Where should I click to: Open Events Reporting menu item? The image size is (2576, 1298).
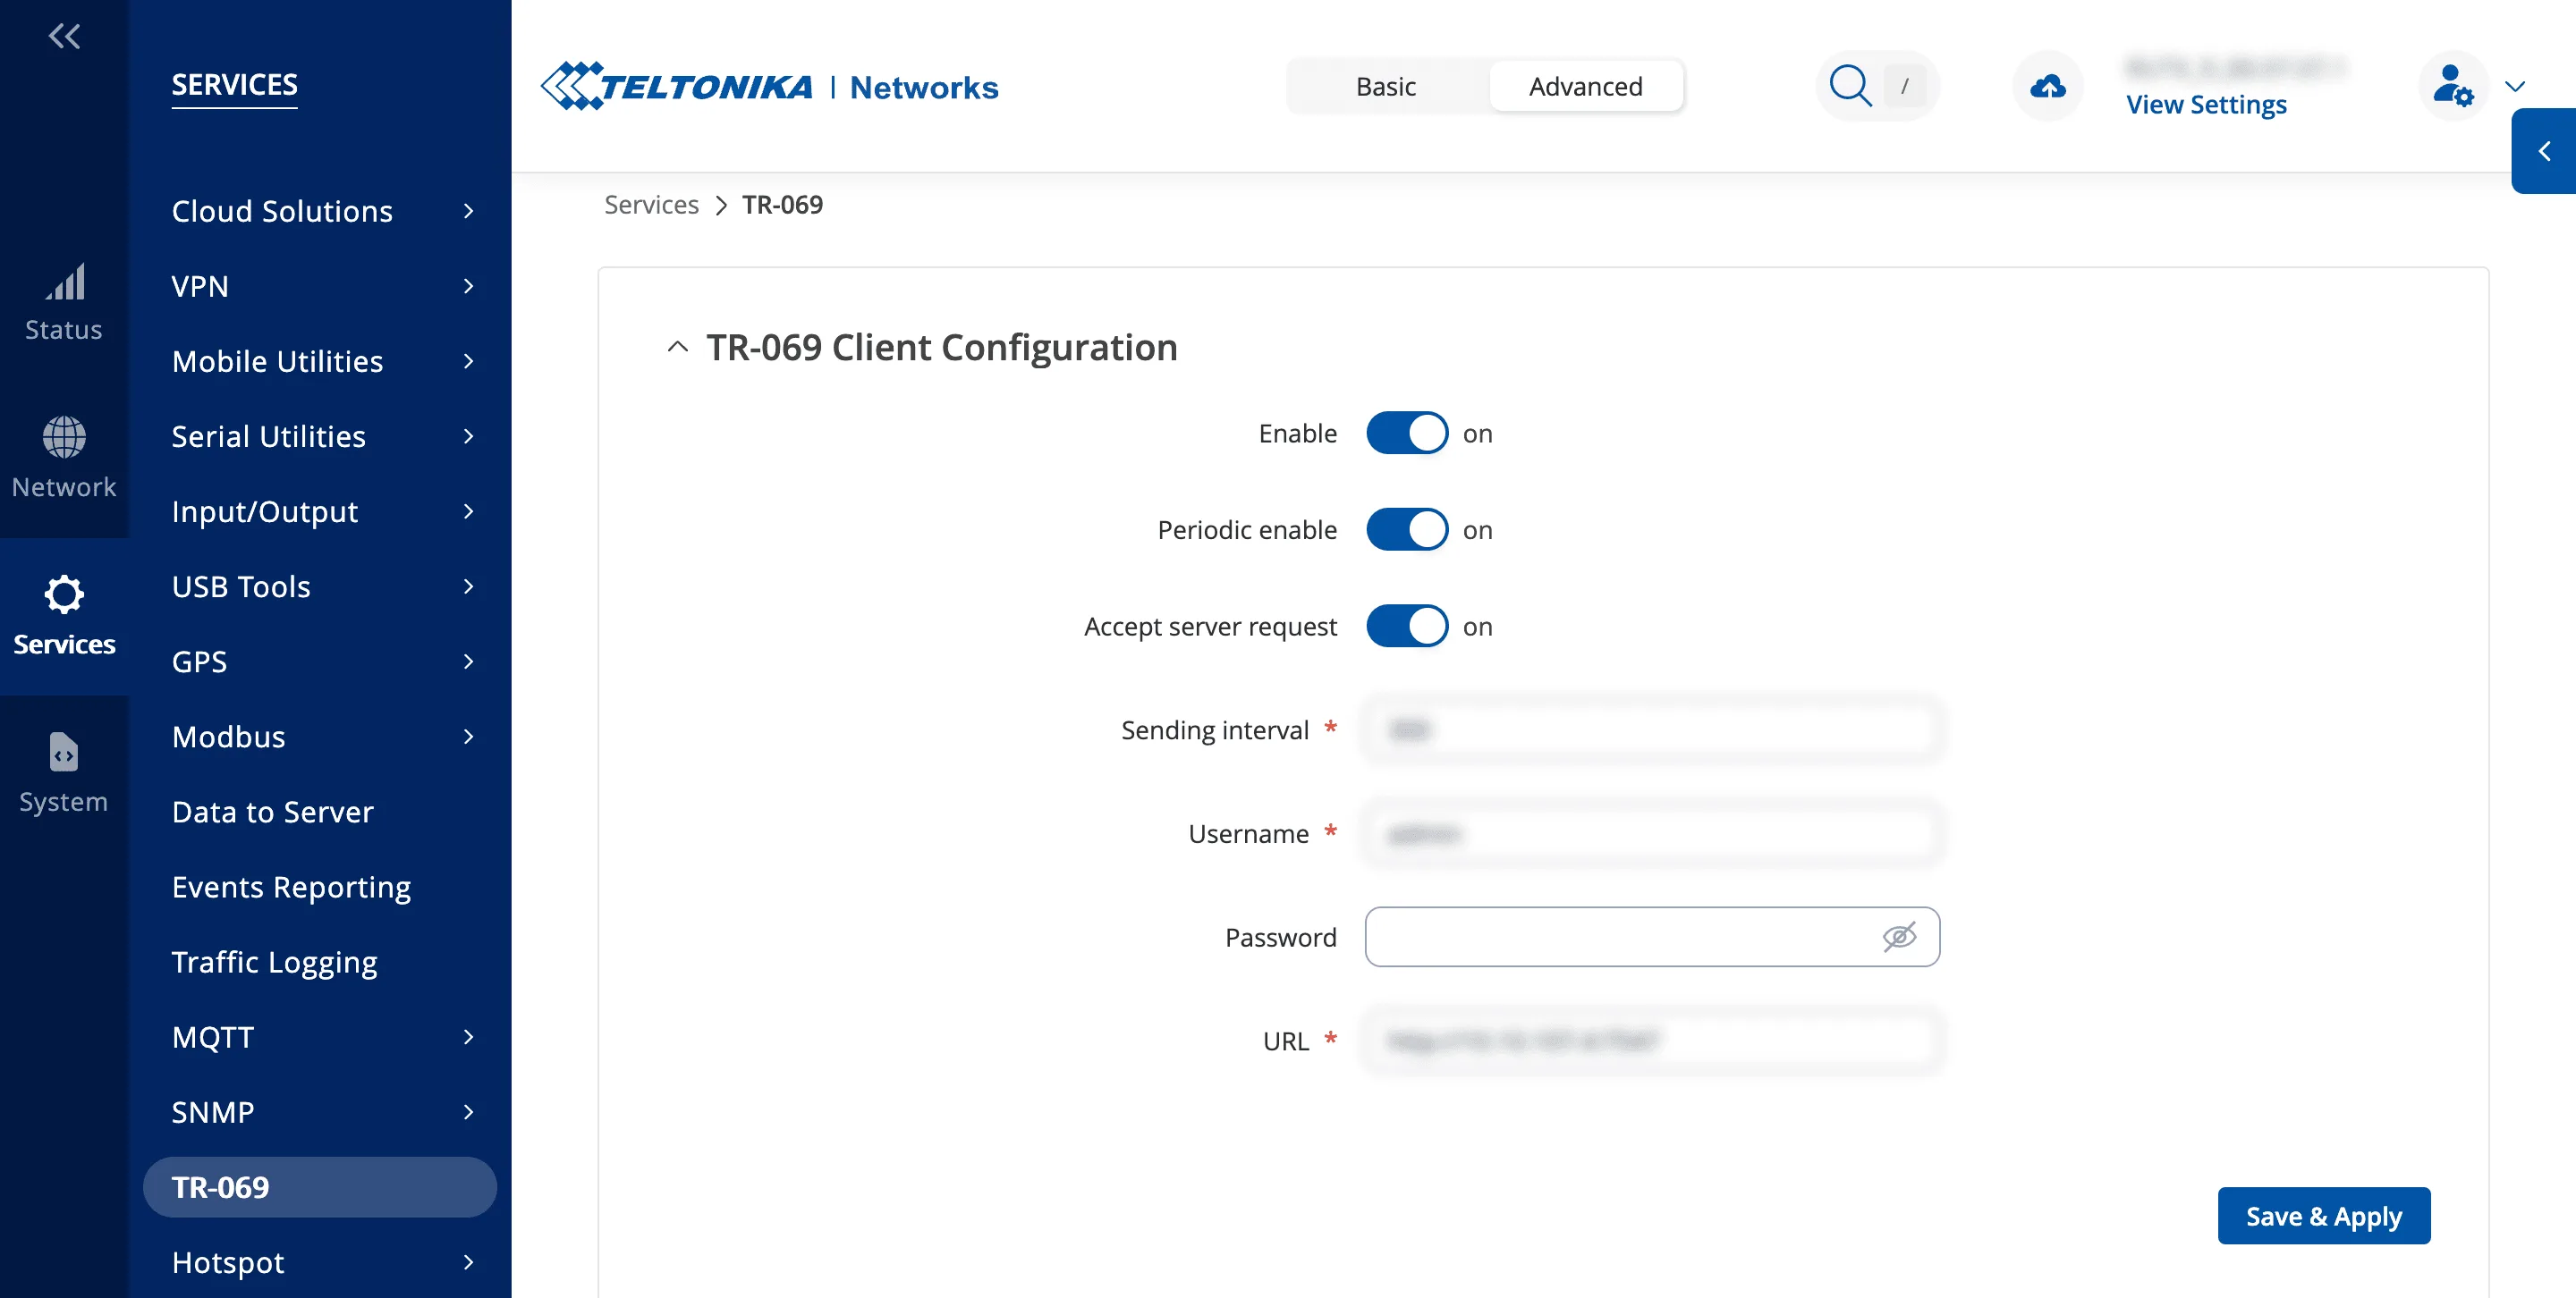point(291,888)
